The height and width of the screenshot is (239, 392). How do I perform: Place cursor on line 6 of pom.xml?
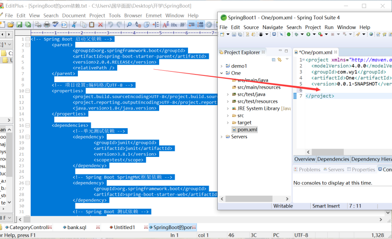point(349,90)
